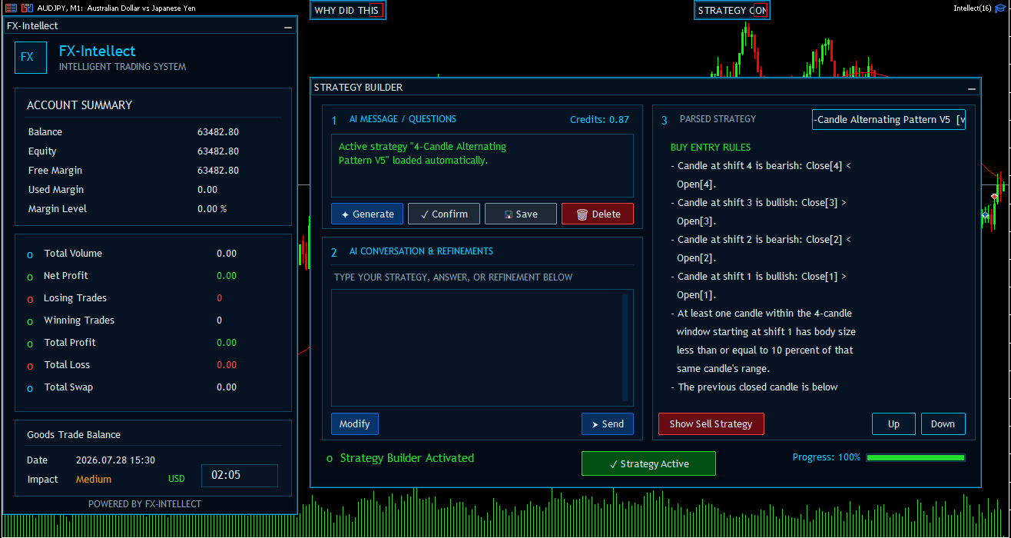
Task: Click the Generate button
Action: [x=367, y=214]
